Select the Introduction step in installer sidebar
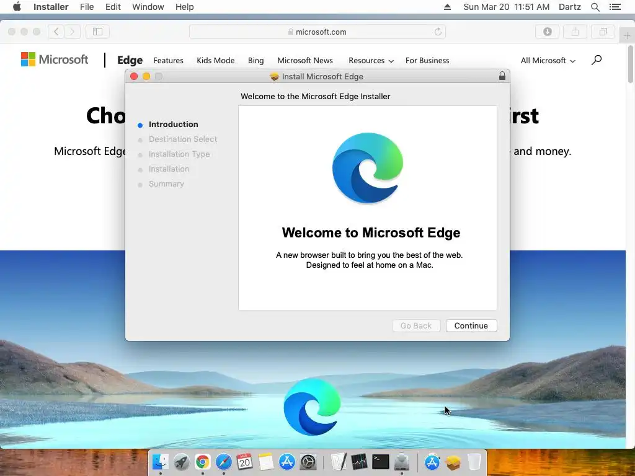 (174, 124)
